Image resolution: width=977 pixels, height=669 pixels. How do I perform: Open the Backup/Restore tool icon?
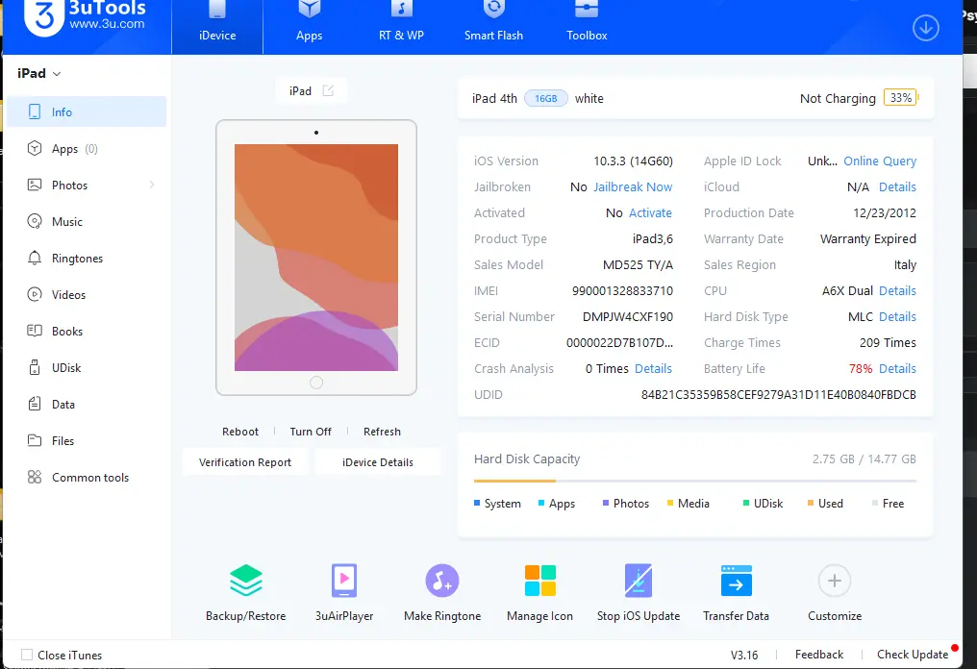pos(246,581)
